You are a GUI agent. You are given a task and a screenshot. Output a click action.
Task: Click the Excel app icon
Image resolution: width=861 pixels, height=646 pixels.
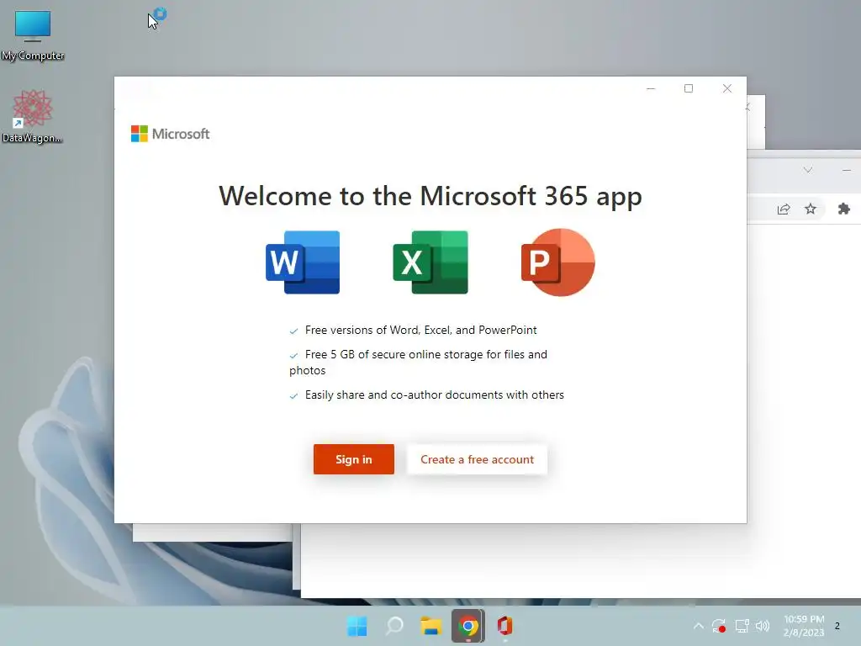[x=430, y=262]
